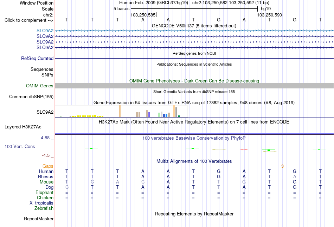The width and height of the screenshot is (334, 227).
Task: Click the C base in the Dog row
Action: [67, 187]
